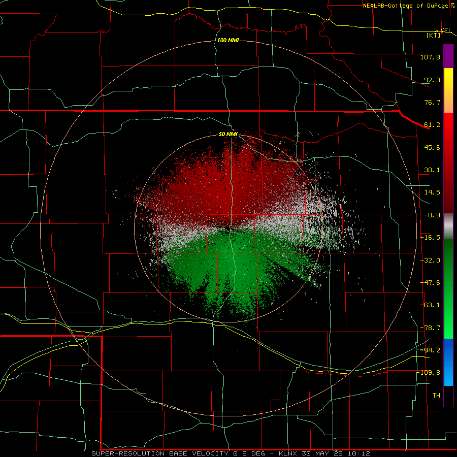This screenshot has height=457, width=457.
Task: Click the 92.3 legend value
Action: coord(432,80)
